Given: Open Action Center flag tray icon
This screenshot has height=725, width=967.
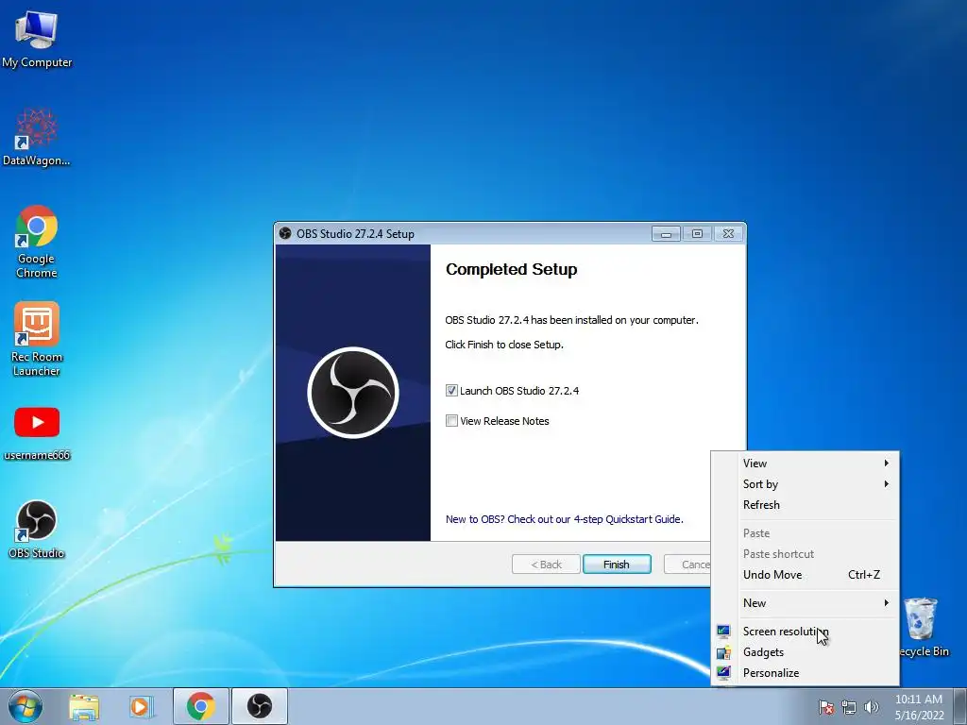Looking at the screenshot, I should (825, 707).
